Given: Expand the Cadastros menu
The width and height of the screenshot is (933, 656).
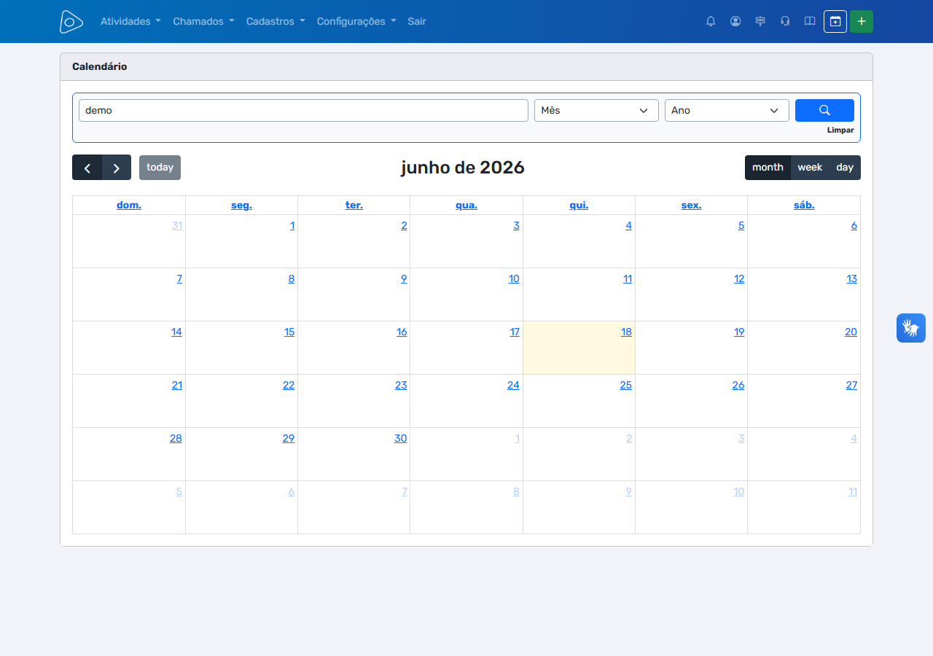Looking at the screenshot, I should click(276, 21).
